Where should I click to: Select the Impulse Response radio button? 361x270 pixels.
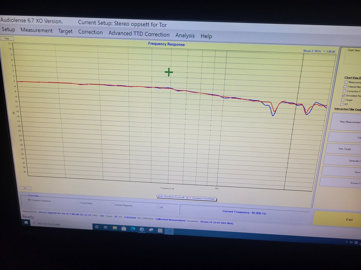click(x=113, y=204)
